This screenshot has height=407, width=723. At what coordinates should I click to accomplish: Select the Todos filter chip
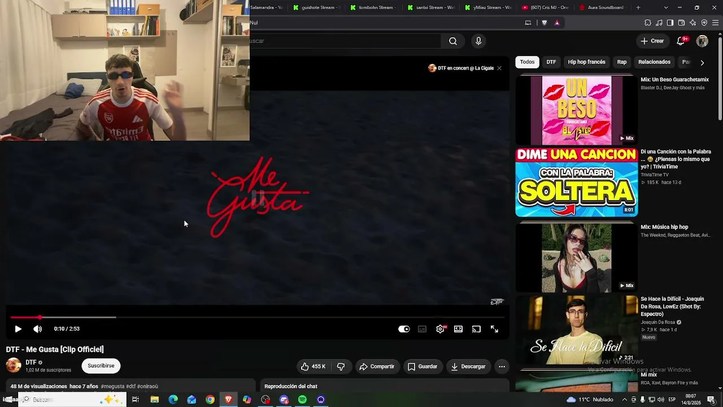(527, 62)
